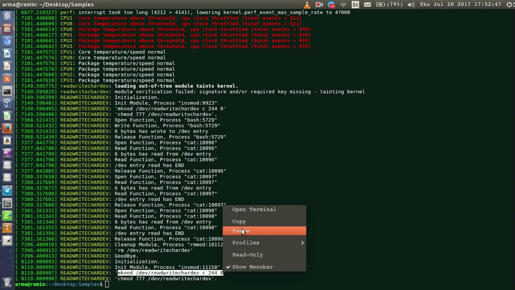Click the VLC tray icon in top panel

pos(307,4)
